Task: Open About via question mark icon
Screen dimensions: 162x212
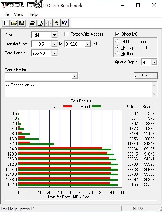Action: click(57, 23)
